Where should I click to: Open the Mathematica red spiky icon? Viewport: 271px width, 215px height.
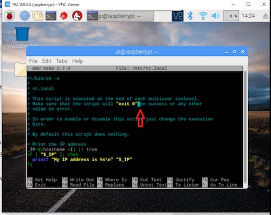(64, 16)
